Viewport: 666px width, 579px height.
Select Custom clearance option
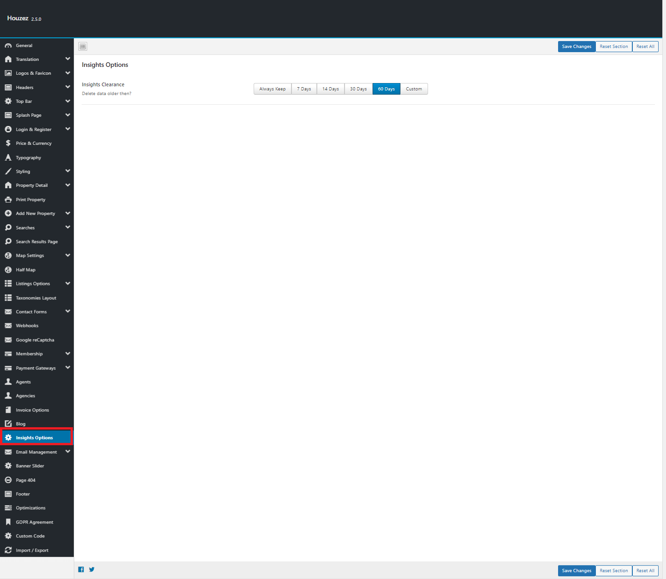(x=414, y=89)
